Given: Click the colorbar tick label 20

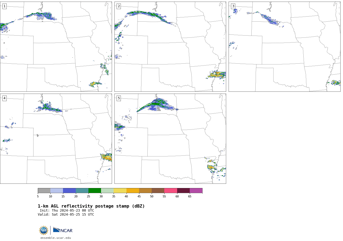Looking at the screenshot, I should click(x=76, y=196).
